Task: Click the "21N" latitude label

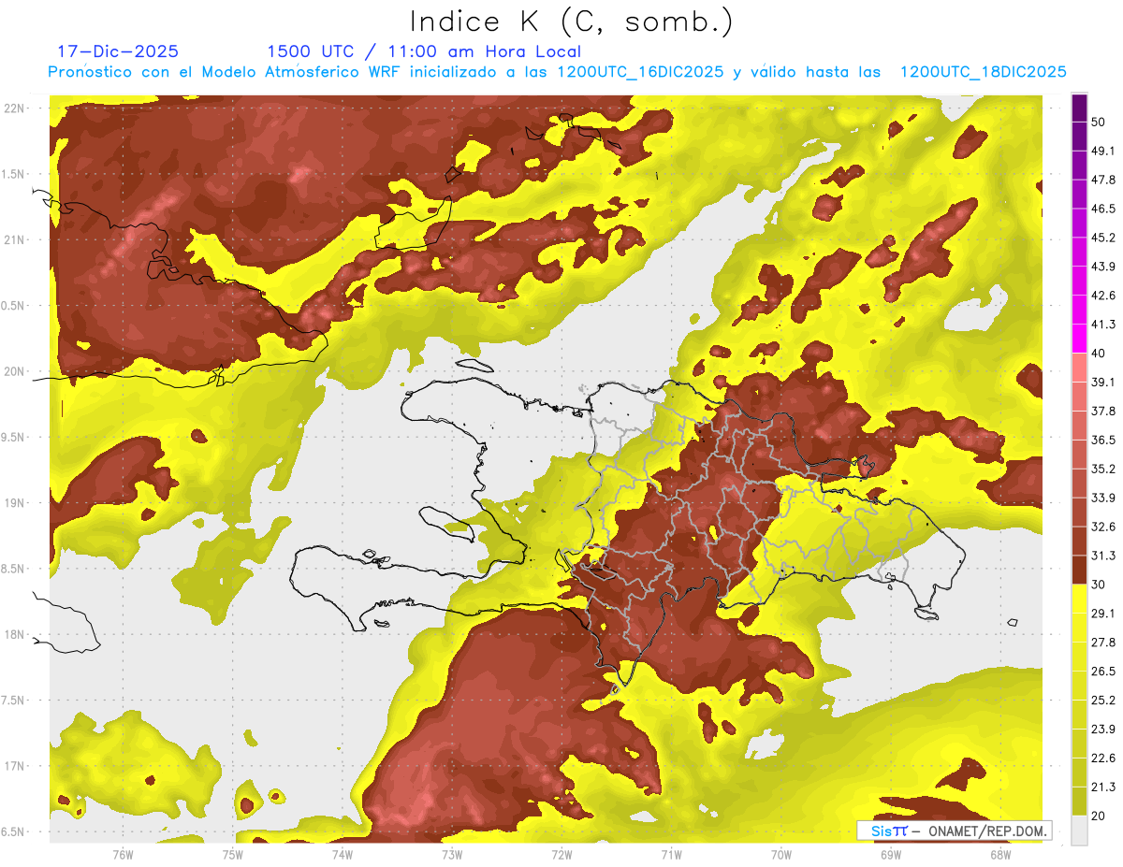Action: (x=15, y=239)
